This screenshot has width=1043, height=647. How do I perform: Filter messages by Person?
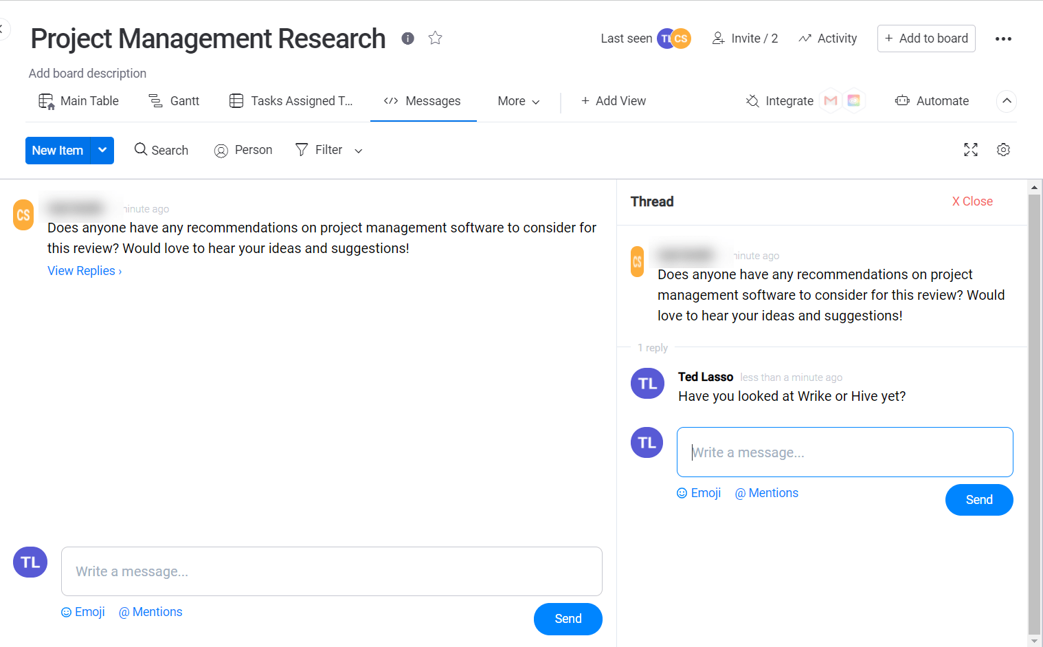(243, 150)
